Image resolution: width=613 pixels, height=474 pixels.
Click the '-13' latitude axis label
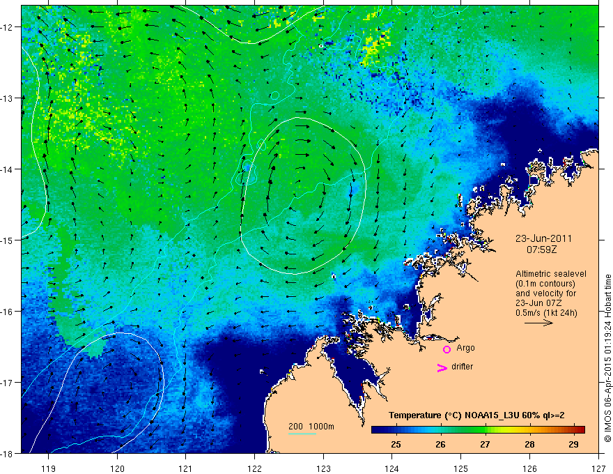(7, 98)
